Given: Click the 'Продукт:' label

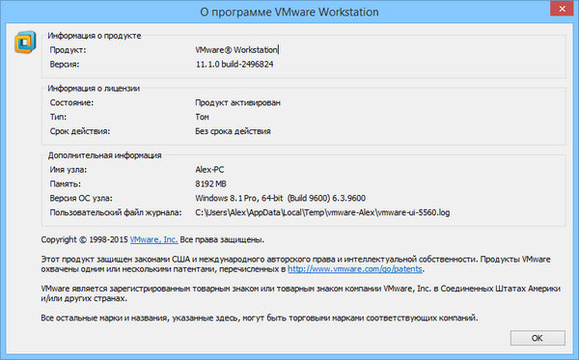Looking at the screenshot, I should tap(68, 50).
